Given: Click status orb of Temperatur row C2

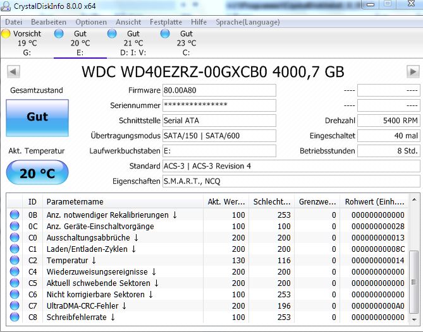Looking at the screenshot, I should point(15,260).
